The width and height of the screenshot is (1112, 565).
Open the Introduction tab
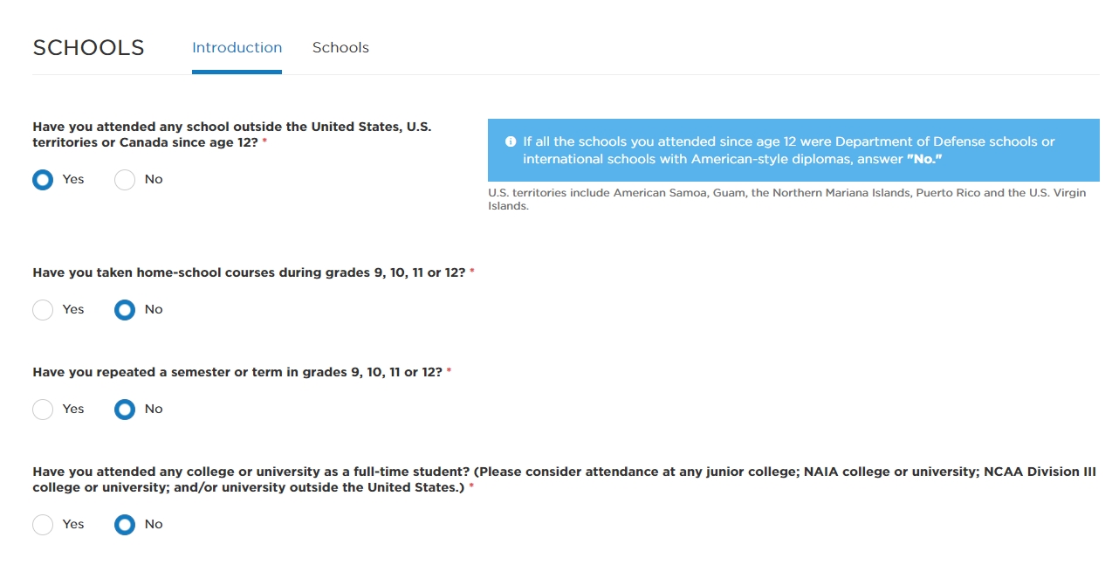(x=237, y=48)
